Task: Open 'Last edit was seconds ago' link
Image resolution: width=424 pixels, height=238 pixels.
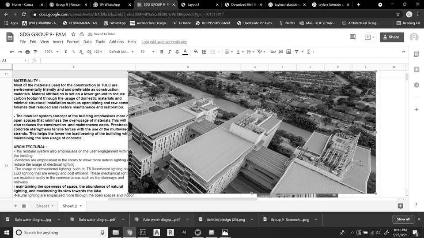Action: (x=164, y=42)
